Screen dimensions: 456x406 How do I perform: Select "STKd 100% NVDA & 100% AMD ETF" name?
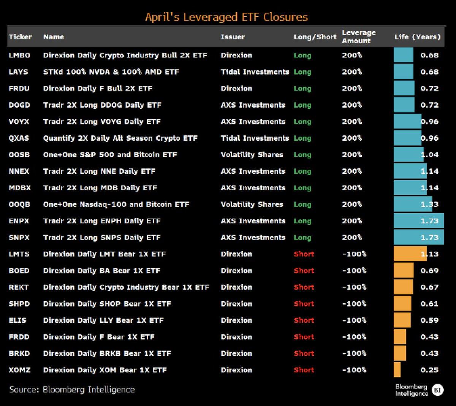111,72
